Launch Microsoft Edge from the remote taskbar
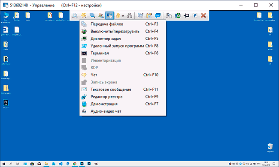 [x=68, y=164]
